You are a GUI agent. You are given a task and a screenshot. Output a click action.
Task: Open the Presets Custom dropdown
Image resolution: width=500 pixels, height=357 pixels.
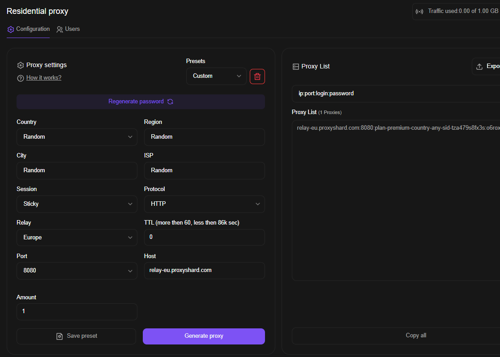pos(216,76)
